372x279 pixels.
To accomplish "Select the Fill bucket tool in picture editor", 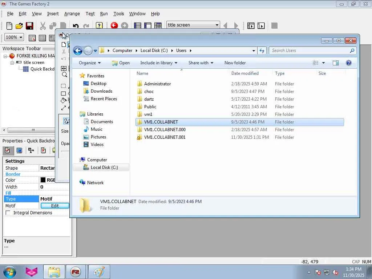I will [x=63, y=100].
